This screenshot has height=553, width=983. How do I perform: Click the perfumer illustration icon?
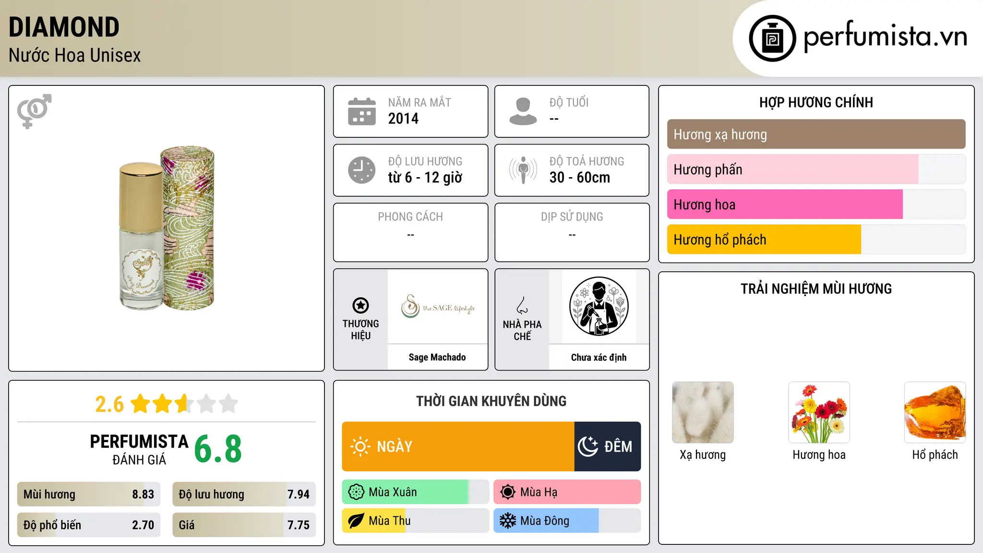tap(599, 306)
